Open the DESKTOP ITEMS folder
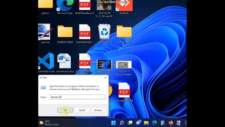The width and height of the screenshot is (225, 127). click(65, 34)
